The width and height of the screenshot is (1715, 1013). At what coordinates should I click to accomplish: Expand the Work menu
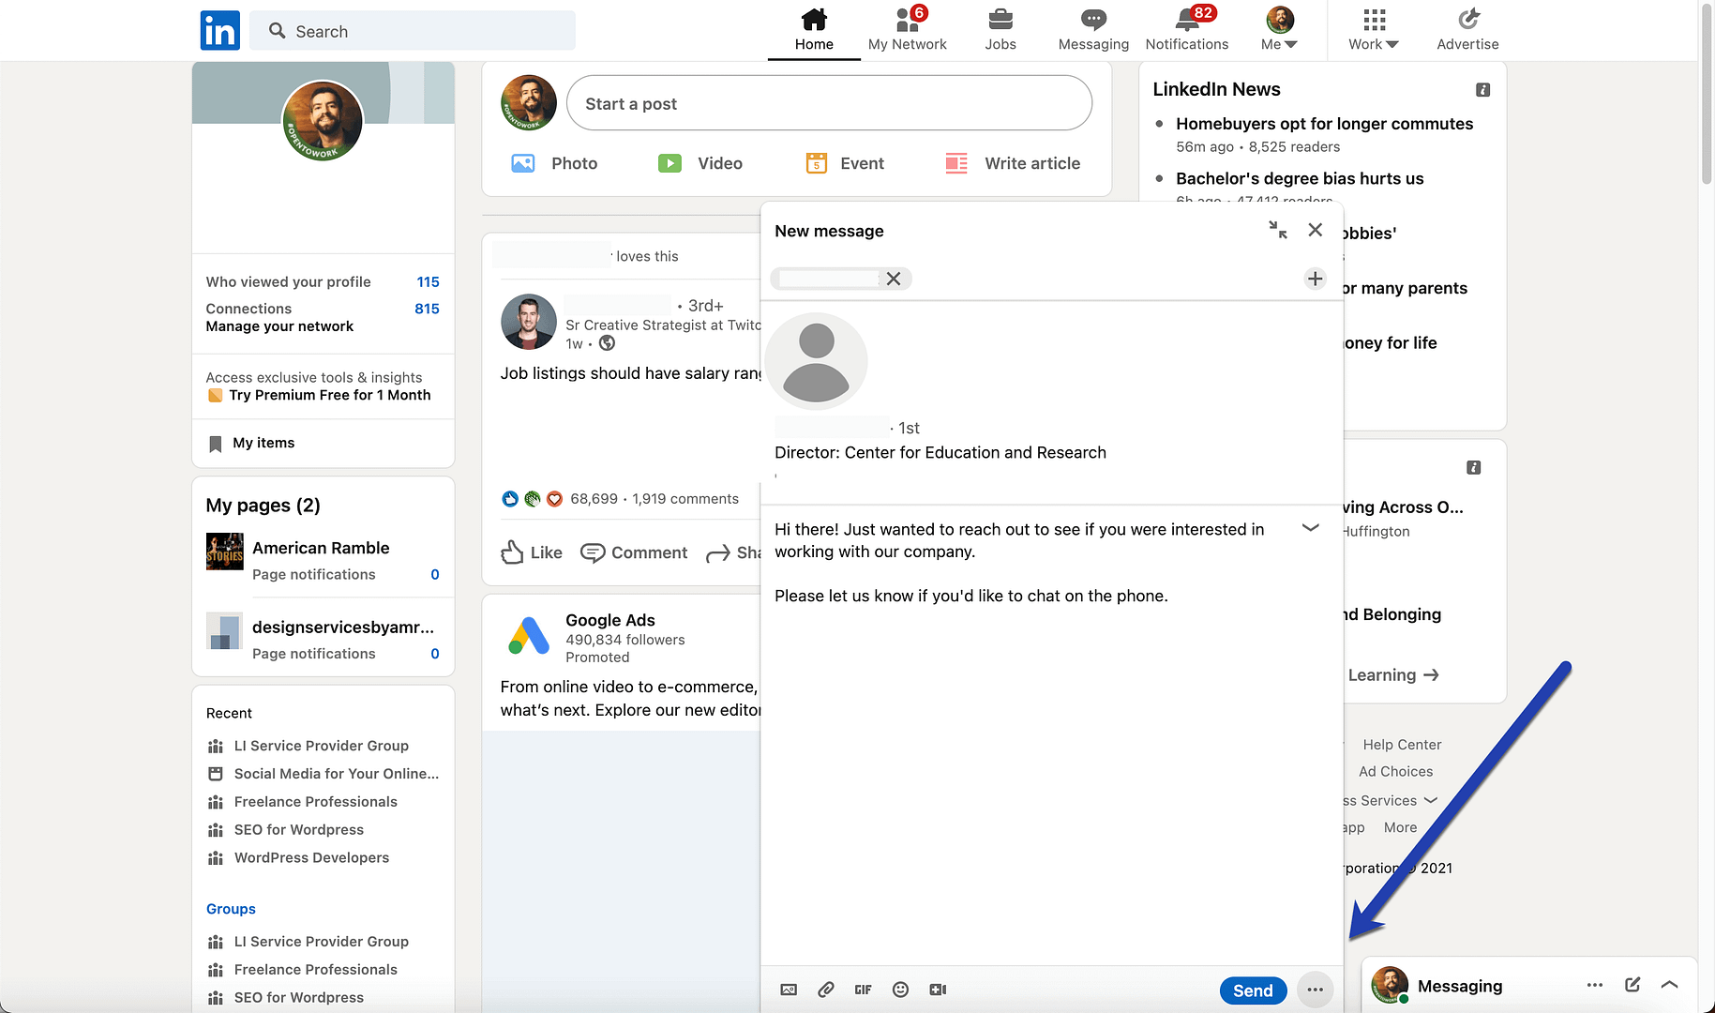(1372, 30)
